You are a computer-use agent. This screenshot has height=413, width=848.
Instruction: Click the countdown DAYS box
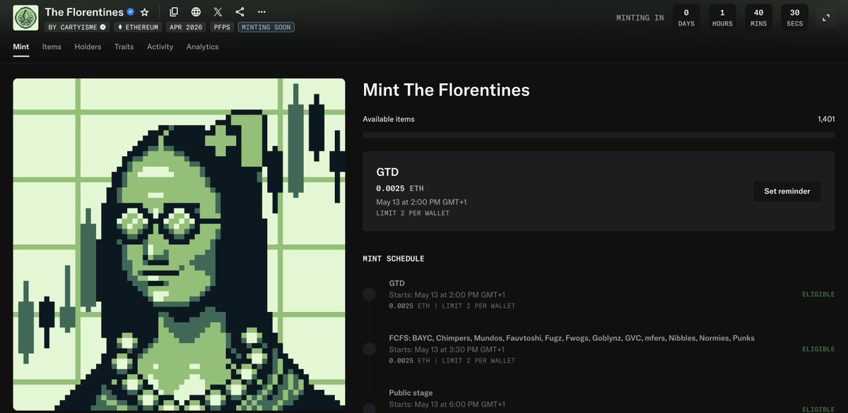(x=686, y=18)
